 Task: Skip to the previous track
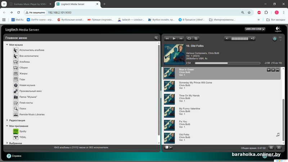point(167,39)
